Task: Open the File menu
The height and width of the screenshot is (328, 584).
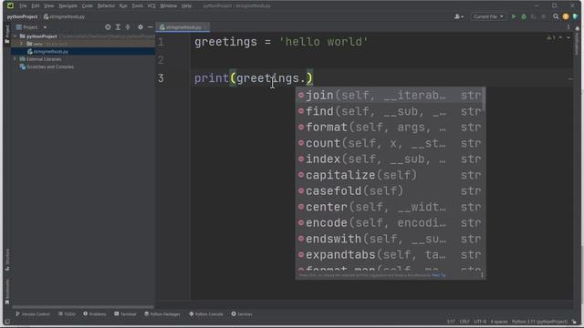Action: pos(23,6)
